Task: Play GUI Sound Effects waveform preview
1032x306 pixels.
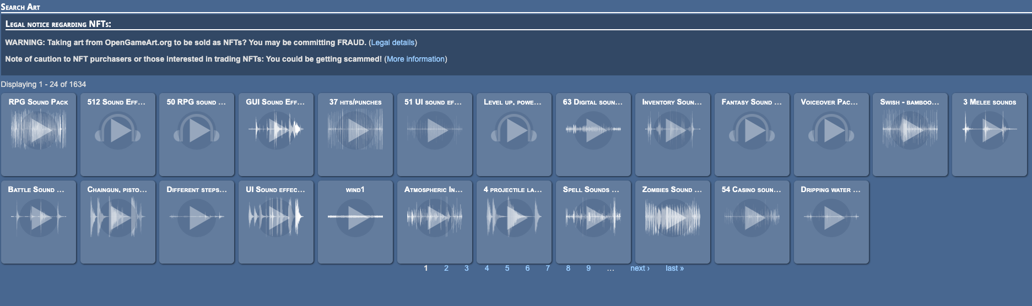Action: pyautogui.click(x=276, y=130)
